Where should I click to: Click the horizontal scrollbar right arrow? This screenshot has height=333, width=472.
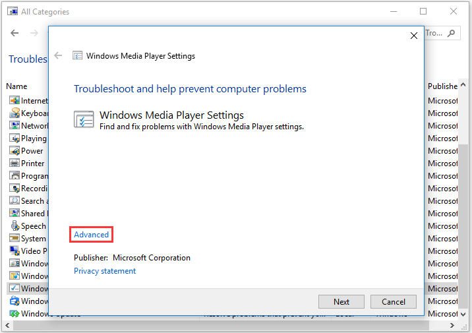coord(452,326)
